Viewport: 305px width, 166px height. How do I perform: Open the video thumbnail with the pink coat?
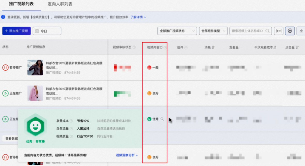[35, 93]
